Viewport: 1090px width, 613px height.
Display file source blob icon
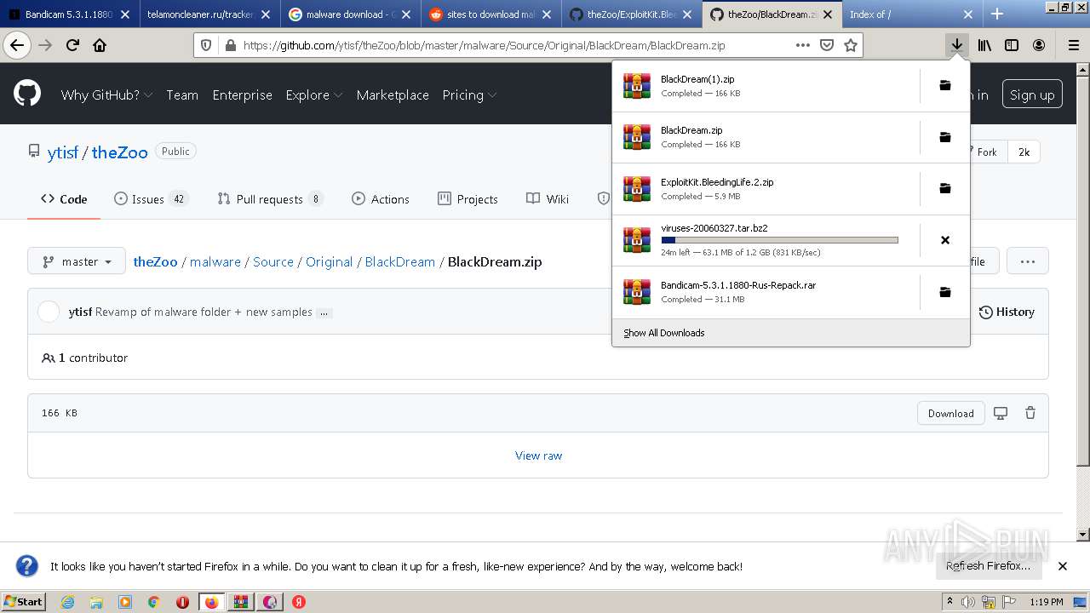(x=1001, y=413)
